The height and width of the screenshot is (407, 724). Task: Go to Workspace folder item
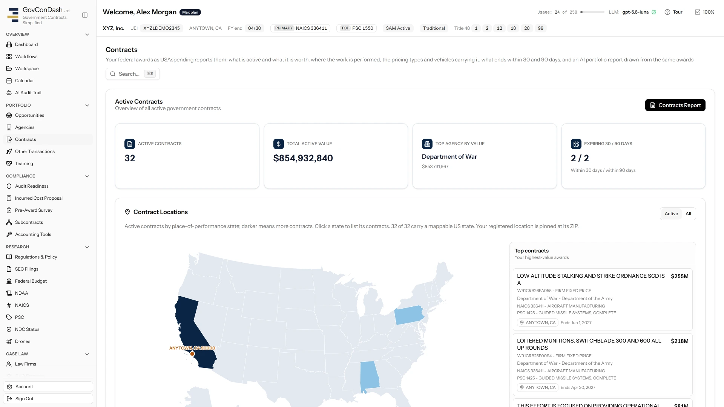click(48, 69)
